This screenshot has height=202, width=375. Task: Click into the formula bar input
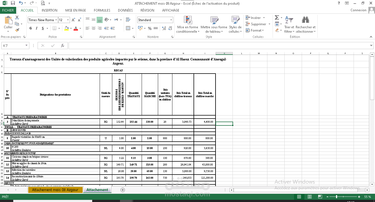(219, 46)
